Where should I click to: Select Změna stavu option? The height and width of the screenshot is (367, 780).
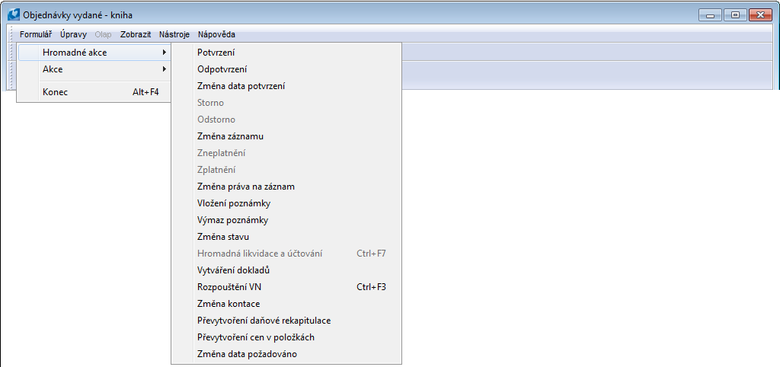218,237
